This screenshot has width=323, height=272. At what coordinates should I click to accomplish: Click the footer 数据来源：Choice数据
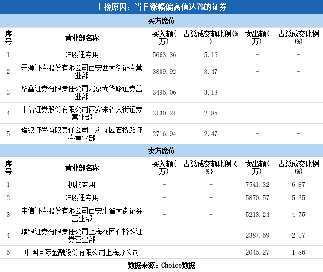click(x=161, y=265)
